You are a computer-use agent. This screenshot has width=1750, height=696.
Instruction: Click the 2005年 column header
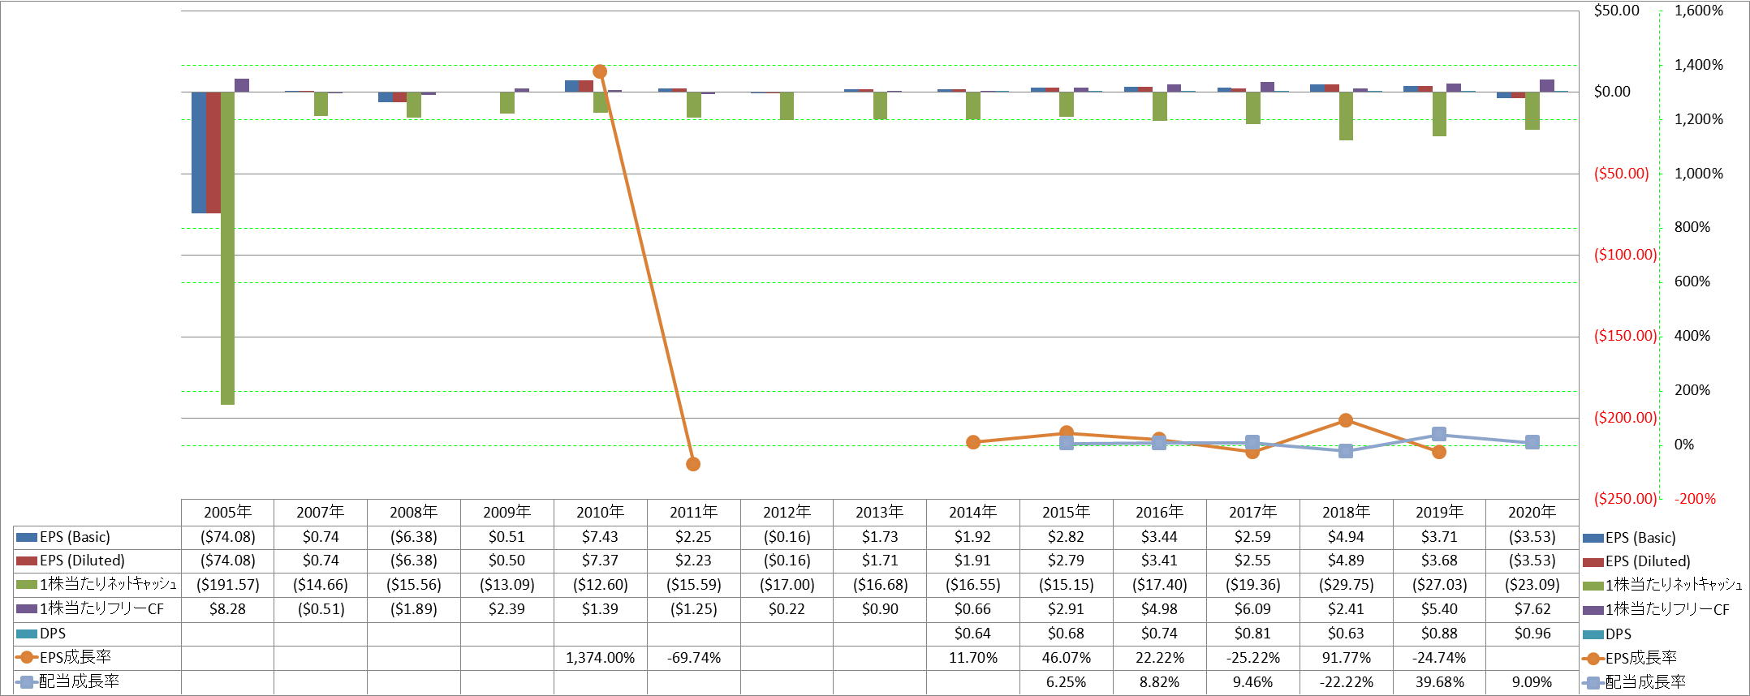click(x=227, y=513)
